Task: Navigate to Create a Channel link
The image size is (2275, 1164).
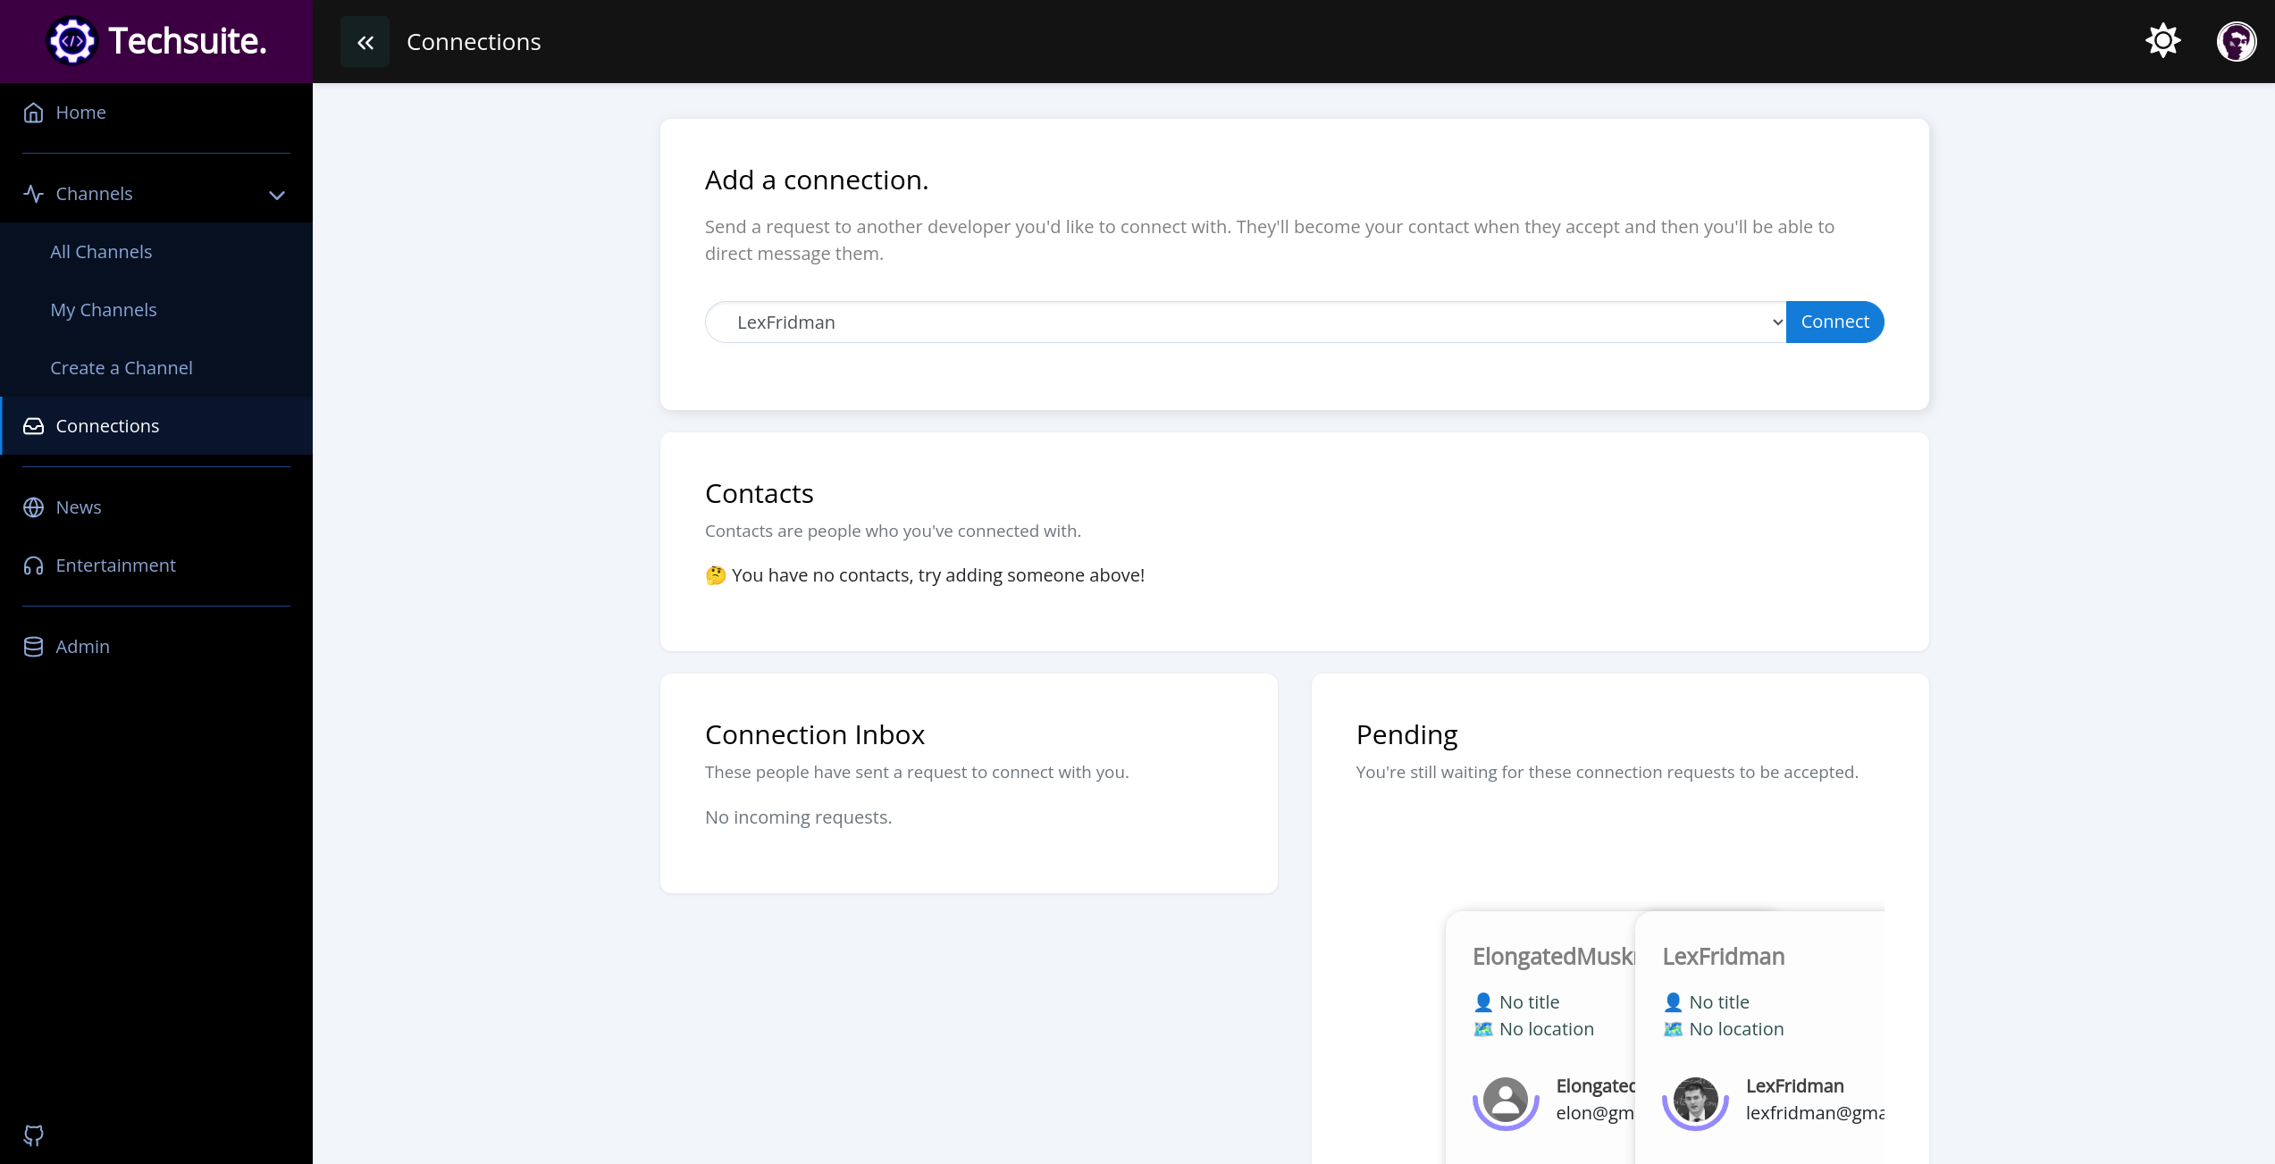Action: click(x=121, y=367)
